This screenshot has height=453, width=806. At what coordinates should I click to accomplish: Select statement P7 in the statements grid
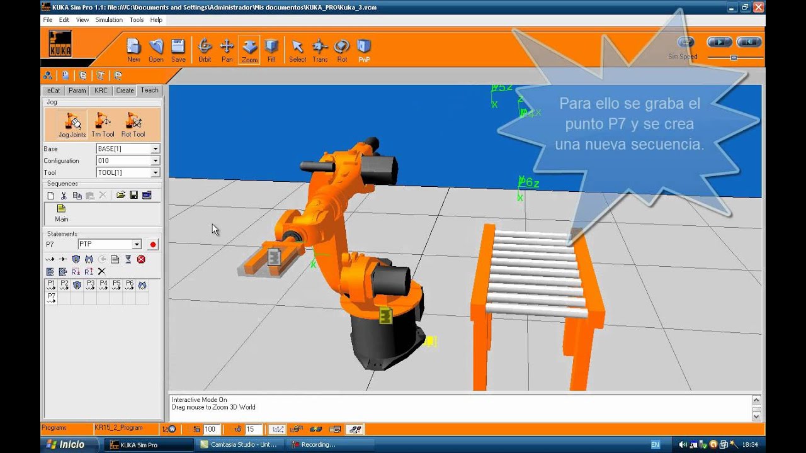pyautogui.click(x=52, y=298)
